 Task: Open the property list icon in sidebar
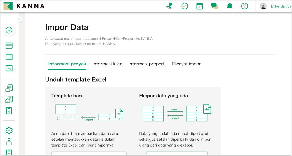(x=9, y=99)
